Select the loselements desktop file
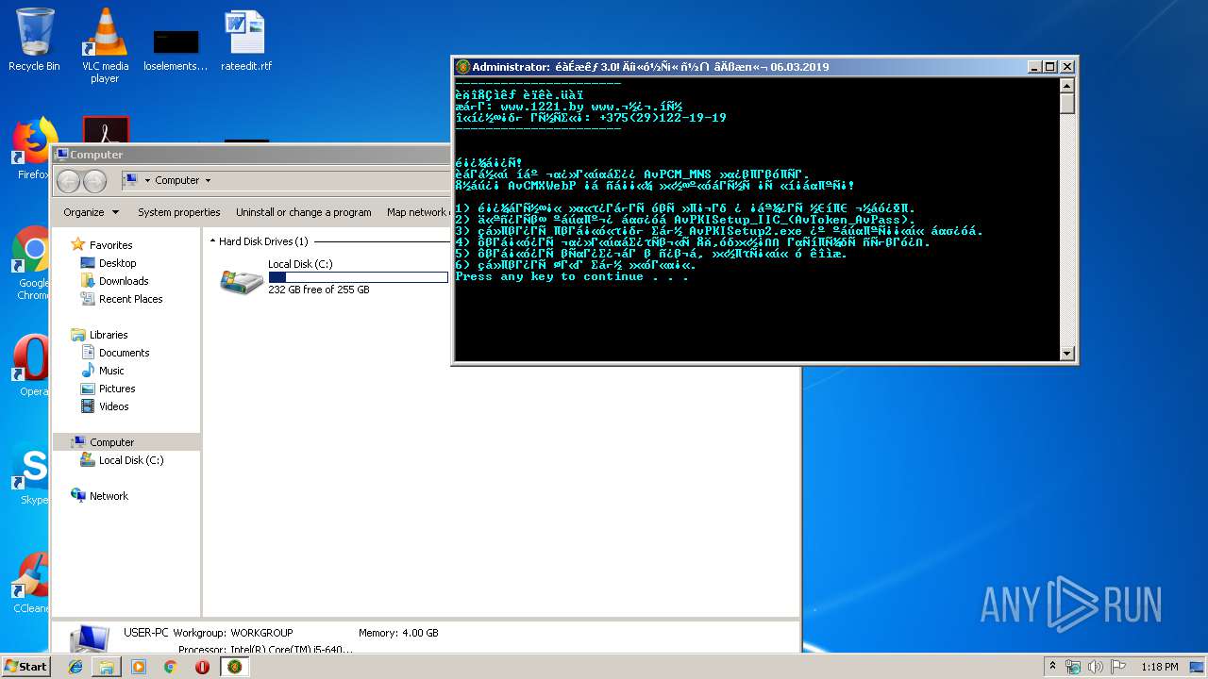 pyautogui.click(x=176, y=49)
